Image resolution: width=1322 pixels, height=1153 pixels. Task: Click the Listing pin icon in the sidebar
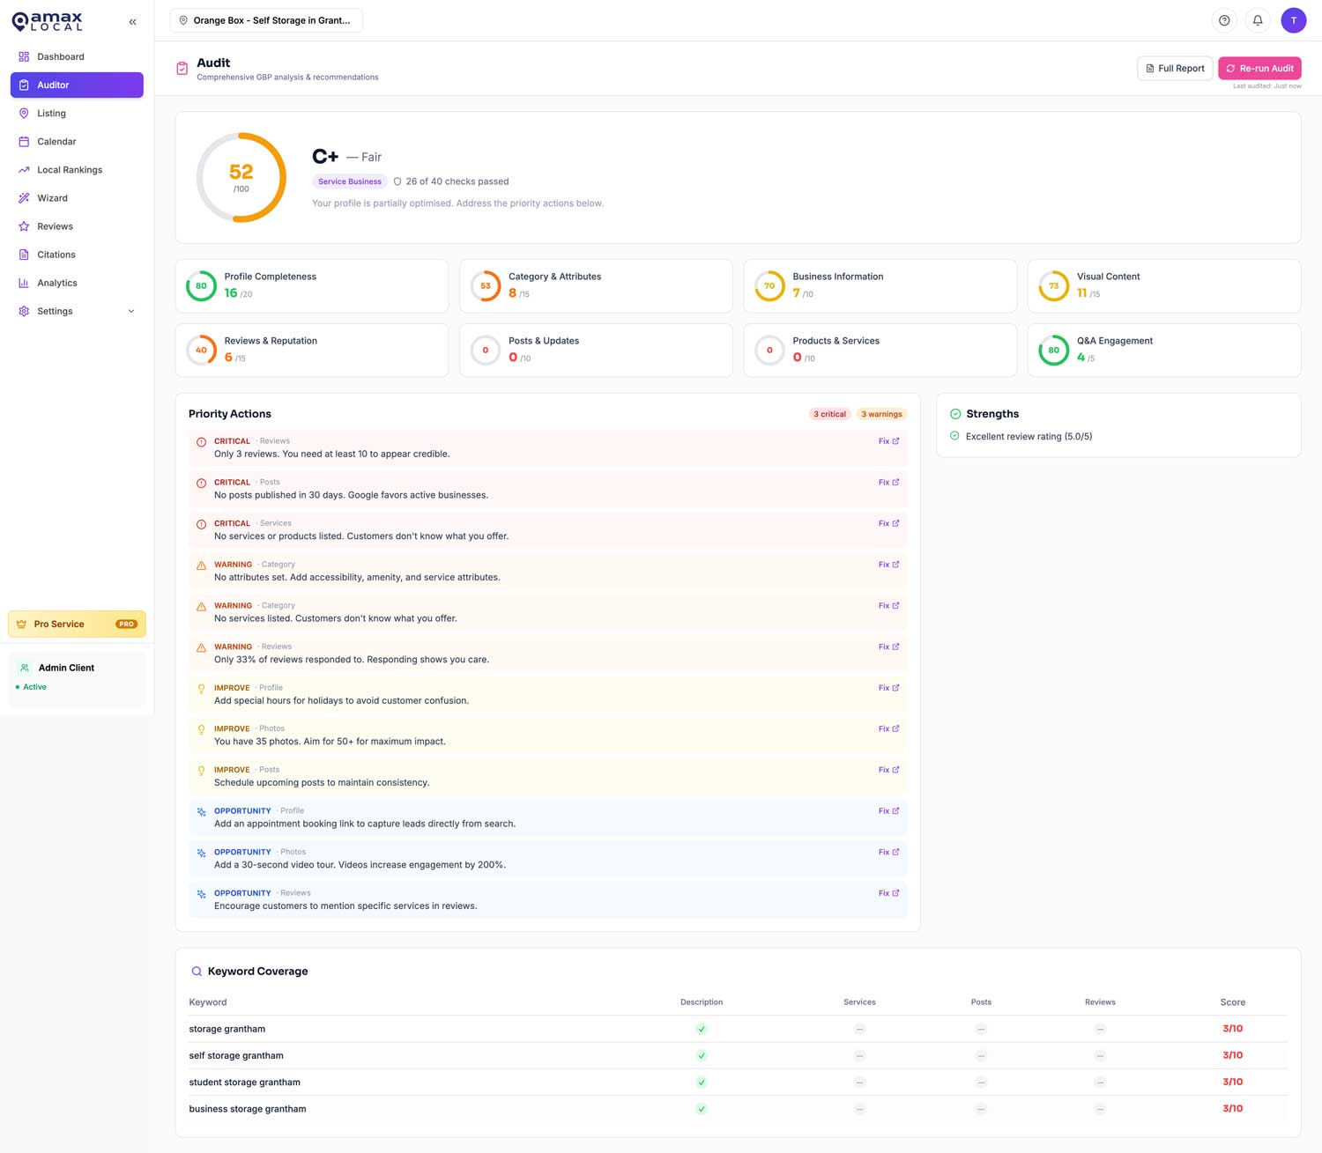24,113
